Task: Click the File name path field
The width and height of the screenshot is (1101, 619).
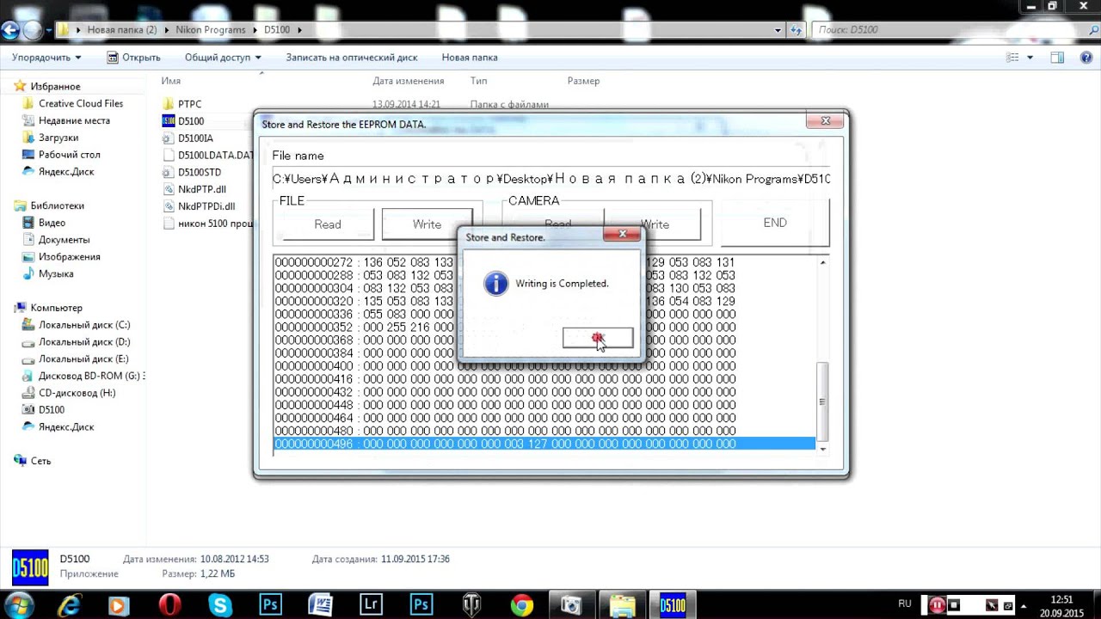Action: pyautogui.click(x=551, y=179)
